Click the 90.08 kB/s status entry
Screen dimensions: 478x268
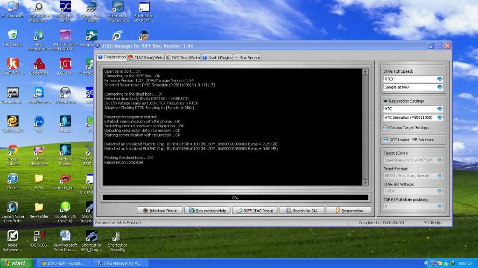point(433,223)
